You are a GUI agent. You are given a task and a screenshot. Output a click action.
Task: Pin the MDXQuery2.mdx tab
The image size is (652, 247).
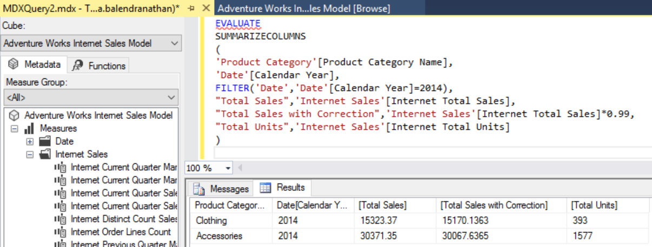click(191, 8)
